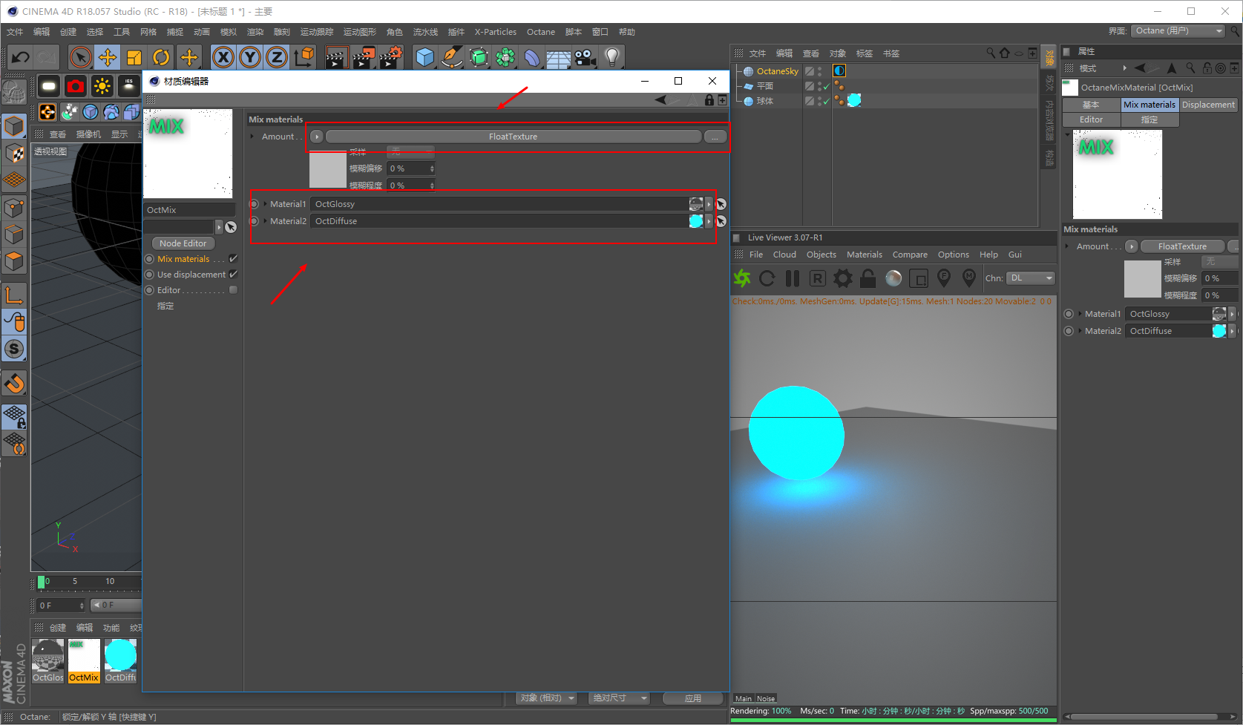This screenshot has width=1243, height=725.
Task: Activate the Scale tool
Action: pyautogui.click(x=134, y=57)
